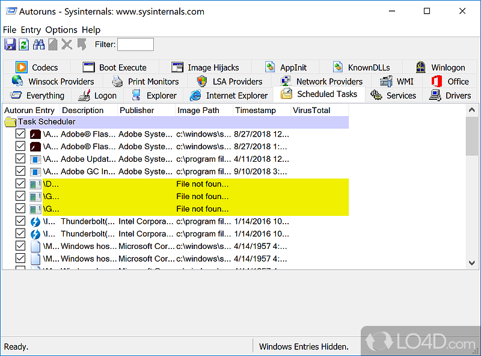
Task: Switch to the Services tab
Action: pos(394,95)
